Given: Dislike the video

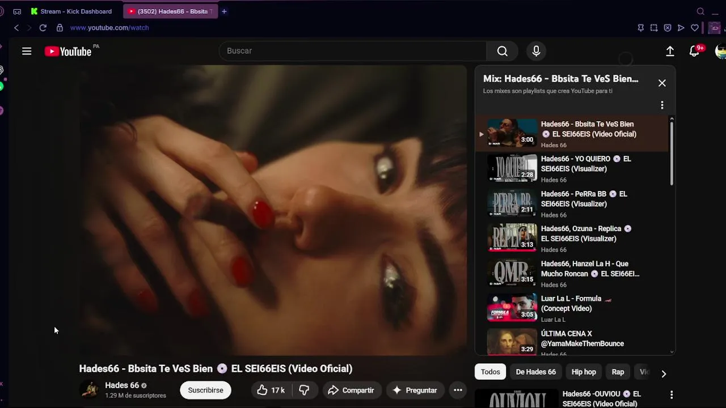Looking at the screenshot, I should [x=305, y=390].
